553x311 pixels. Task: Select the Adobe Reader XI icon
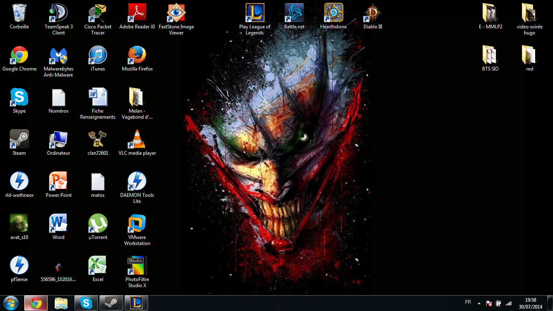click(x=137, y=13)
